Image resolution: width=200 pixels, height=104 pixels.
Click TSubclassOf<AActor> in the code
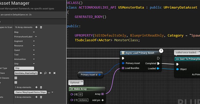point(93,40)
